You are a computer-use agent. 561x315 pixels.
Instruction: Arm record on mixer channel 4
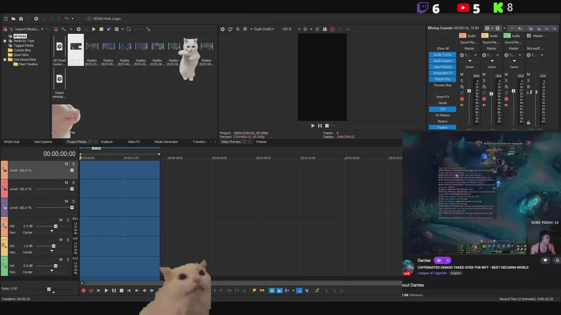[x=462, y=99]
